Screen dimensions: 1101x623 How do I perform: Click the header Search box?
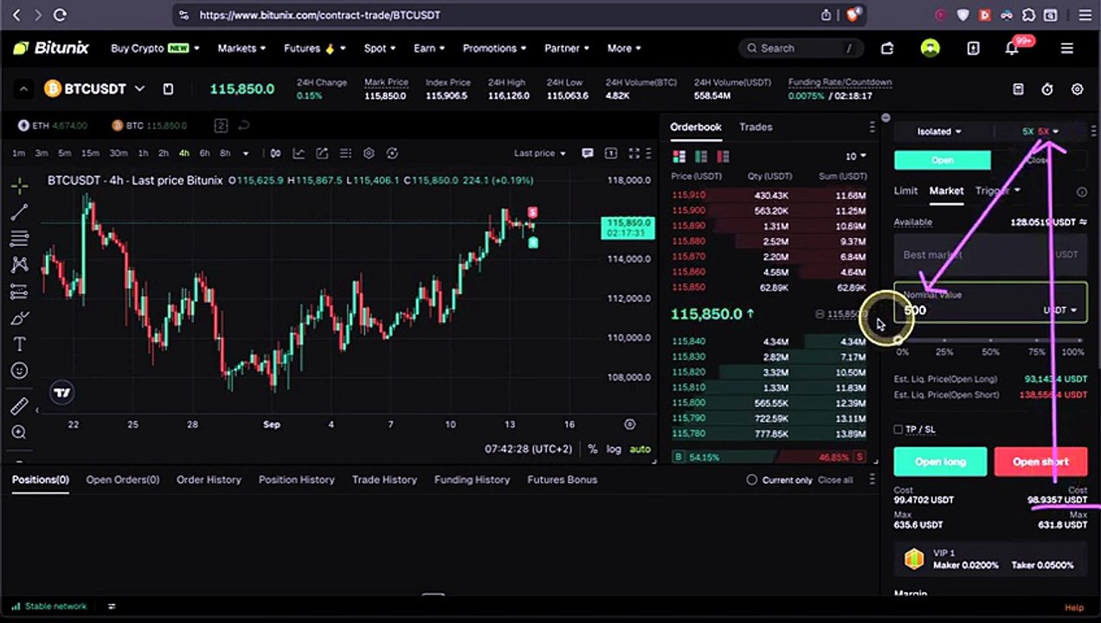pos(801,48)
